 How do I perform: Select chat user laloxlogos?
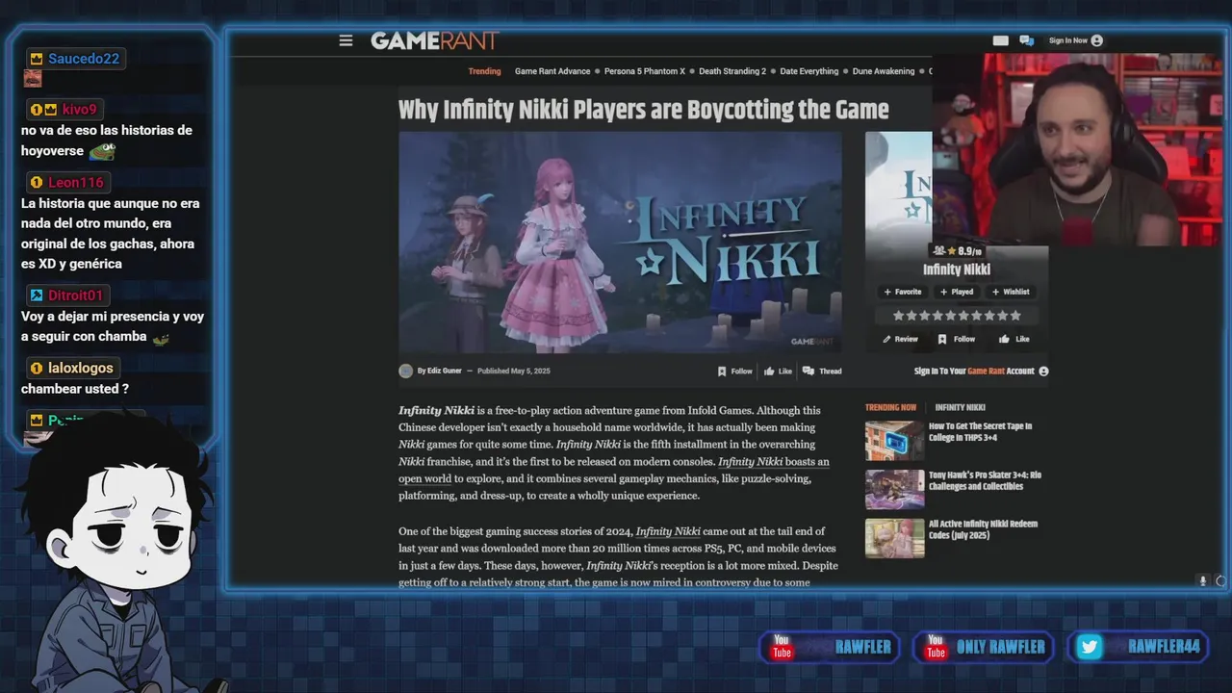click(81, 368)
